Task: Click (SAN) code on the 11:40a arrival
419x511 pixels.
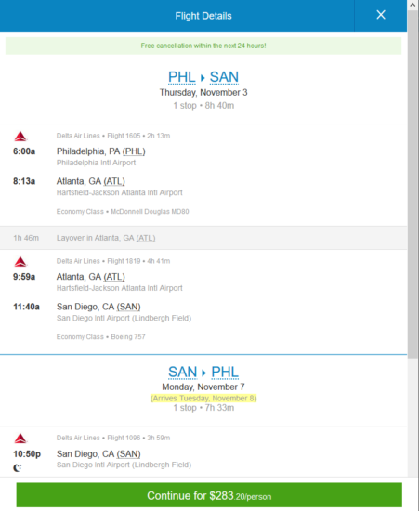Action: point(129,307)
